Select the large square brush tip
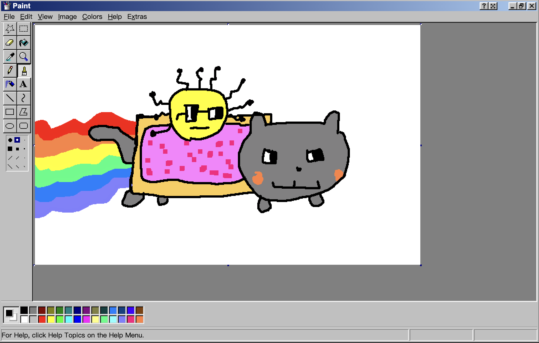The image size is (539, 343). tap(10, 149)
